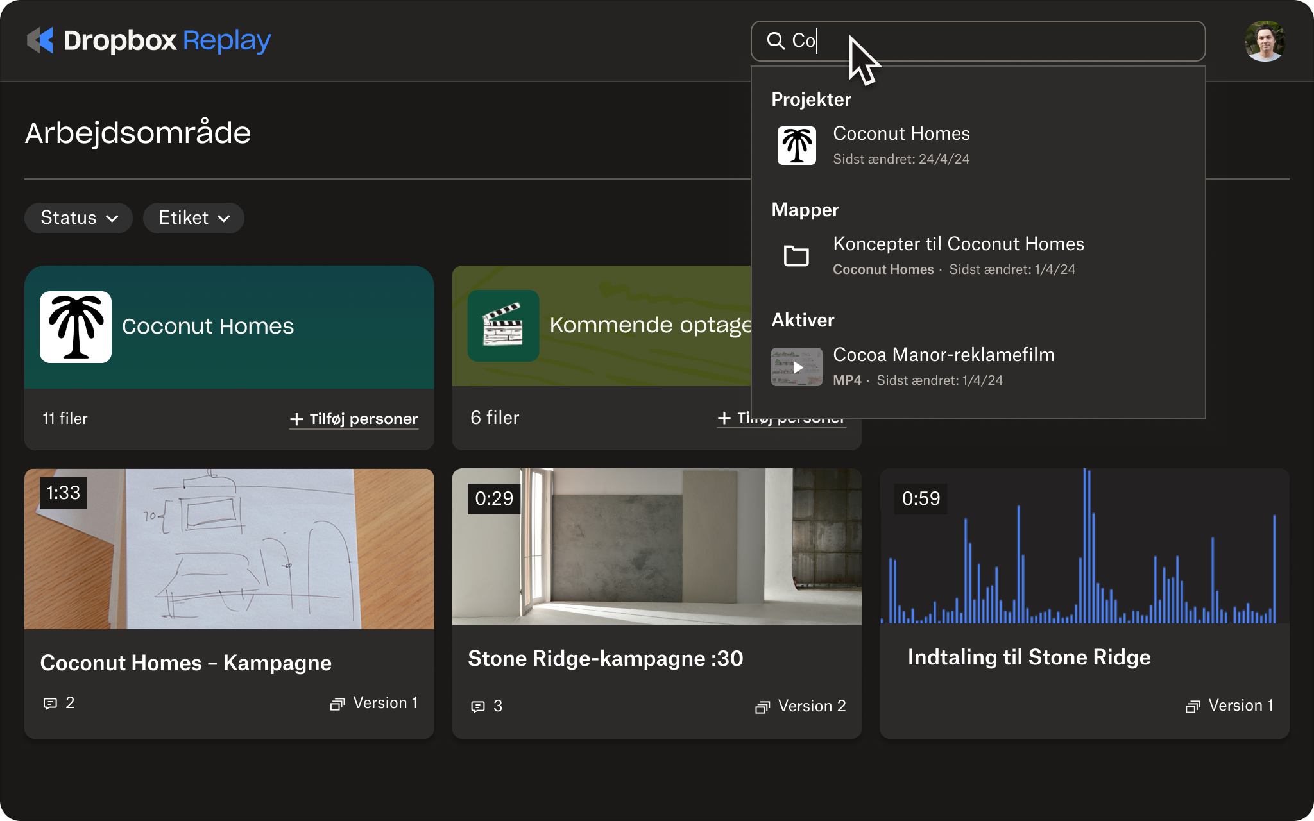Click the 0:29 duration badge
The image size is (1314, 821).
pyautogui.click(x=494, y=498)
